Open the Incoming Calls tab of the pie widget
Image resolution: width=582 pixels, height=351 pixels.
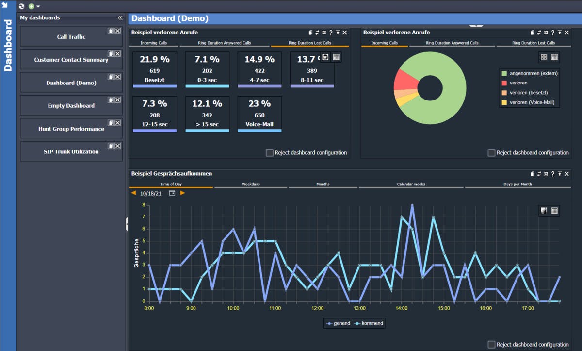point(385,43)
